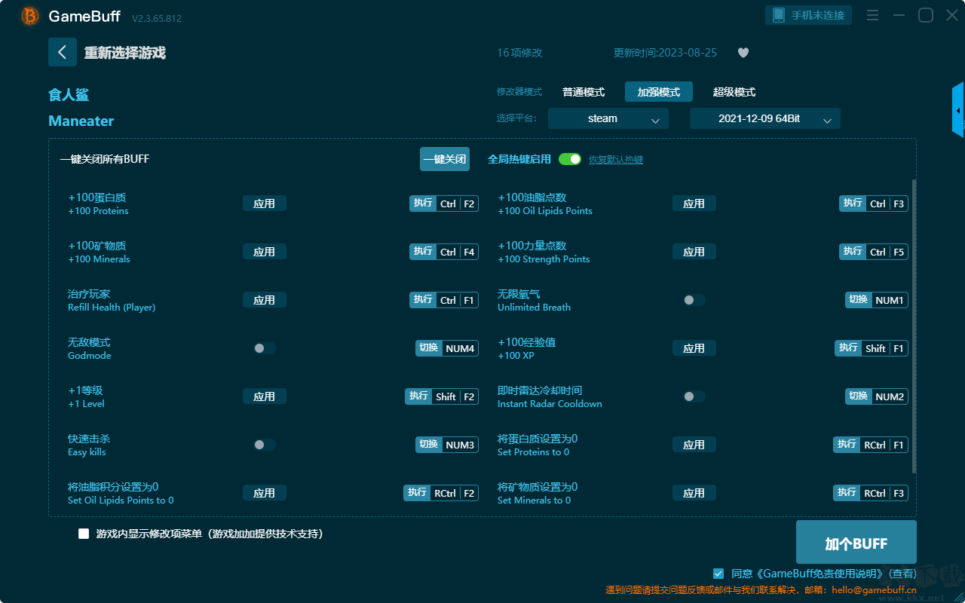Apply +1 Level

pyautogui.click(x=265, y=396)
